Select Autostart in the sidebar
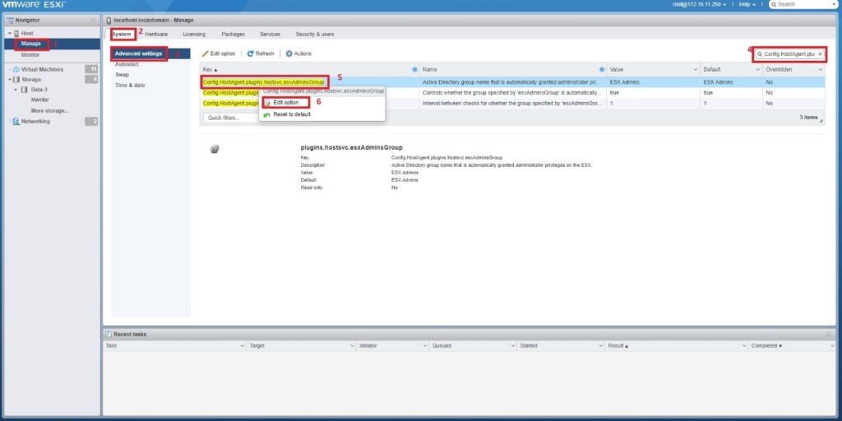Image resolution: width=842 pixels, height=421 pixels. [x=127, y=64]
